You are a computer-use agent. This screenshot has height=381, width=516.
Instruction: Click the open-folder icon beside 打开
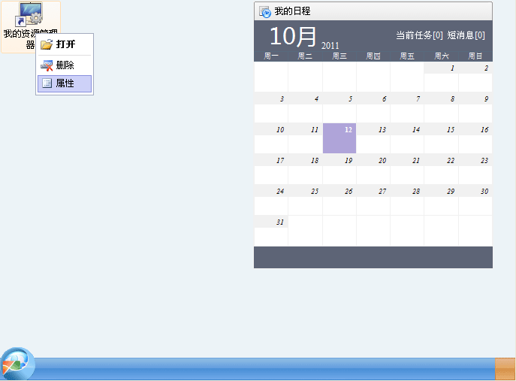point(47,44)
